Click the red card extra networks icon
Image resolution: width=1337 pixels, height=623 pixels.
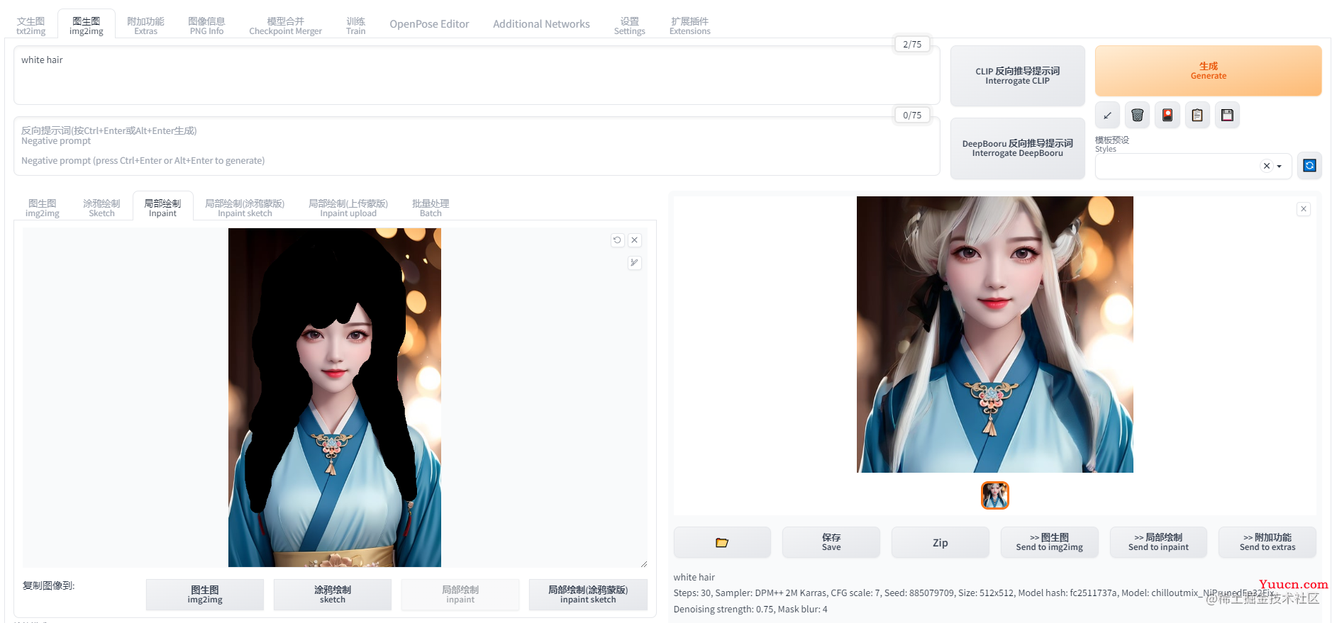click(x=1167, y=116)
